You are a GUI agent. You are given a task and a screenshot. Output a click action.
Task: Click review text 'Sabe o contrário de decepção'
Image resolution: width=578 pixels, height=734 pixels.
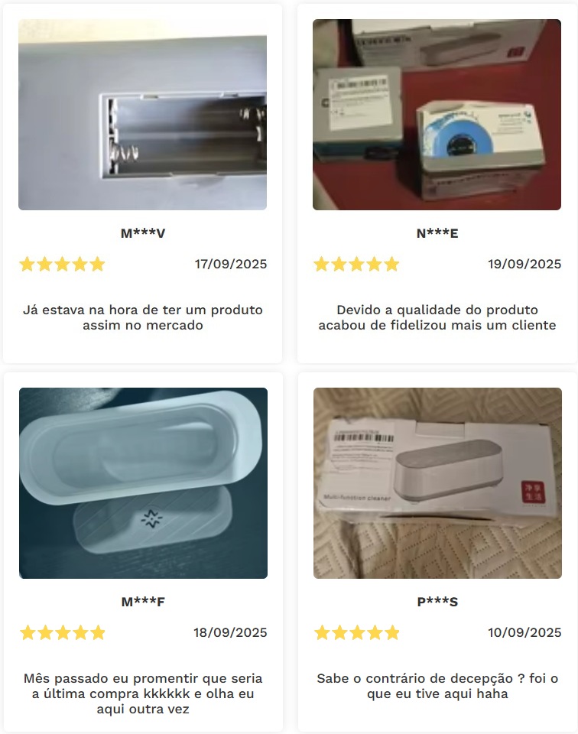pyautogui.click(x=437, y=686)
